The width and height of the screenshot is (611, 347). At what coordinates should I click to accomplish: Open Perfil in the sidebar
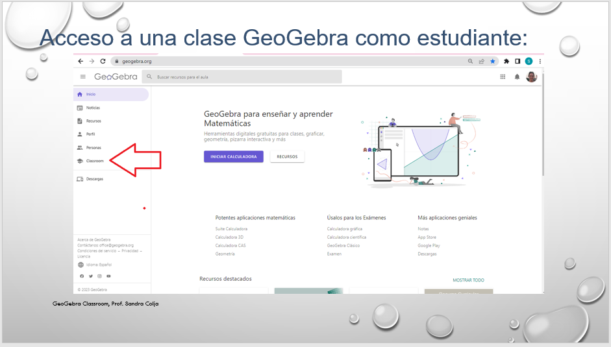(x=112, y=134)
